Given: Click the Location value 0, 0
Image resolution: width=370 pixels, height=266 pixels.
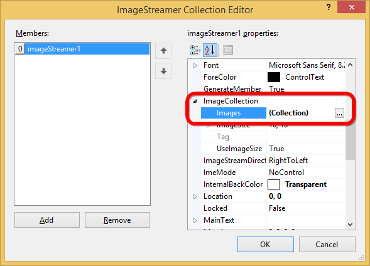Looking at the screenshot, I should pos(275,196).
